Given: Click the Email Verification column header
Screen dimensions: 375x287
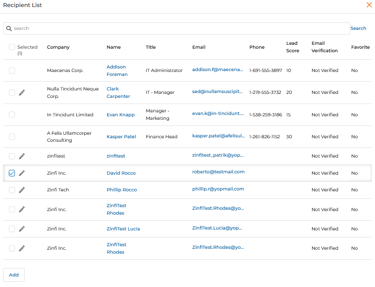Looking at the screenshot, I should 324,47.
